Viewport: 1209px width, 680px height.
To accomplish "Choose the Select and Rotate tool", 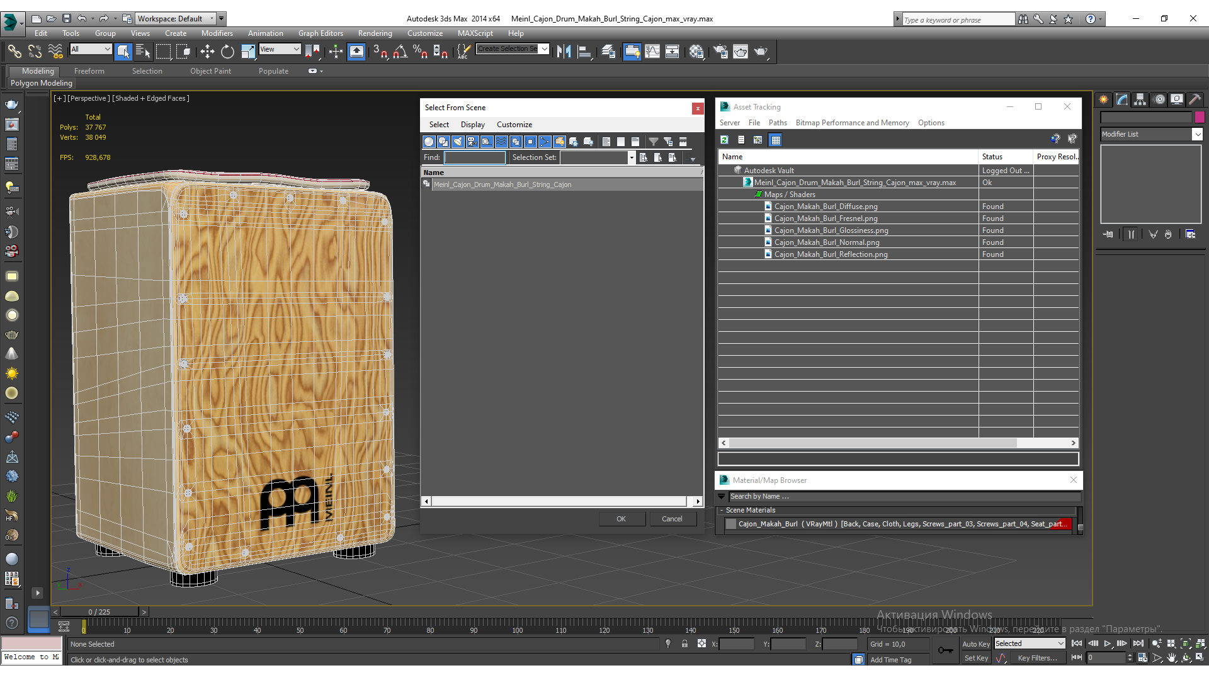I will (x=227, y=52).
